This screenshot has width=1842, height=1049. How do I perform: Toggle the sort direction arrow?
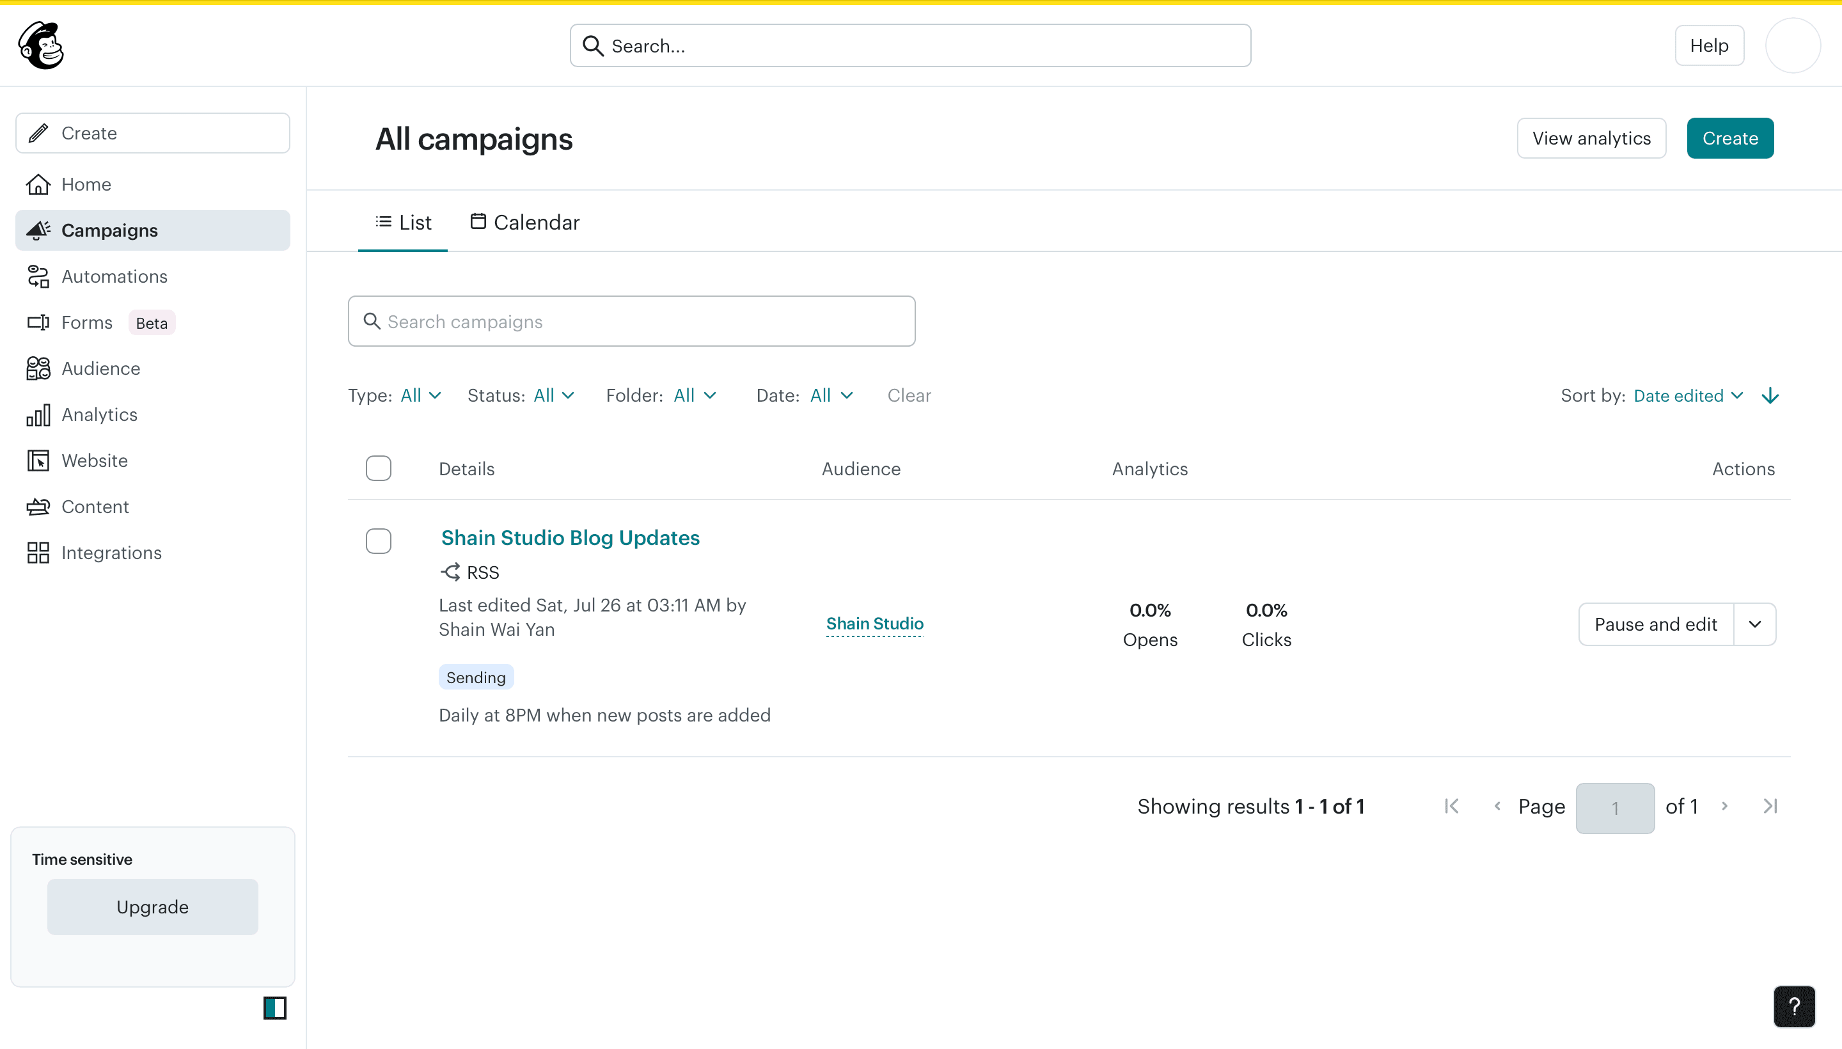tap(1770, 395)
